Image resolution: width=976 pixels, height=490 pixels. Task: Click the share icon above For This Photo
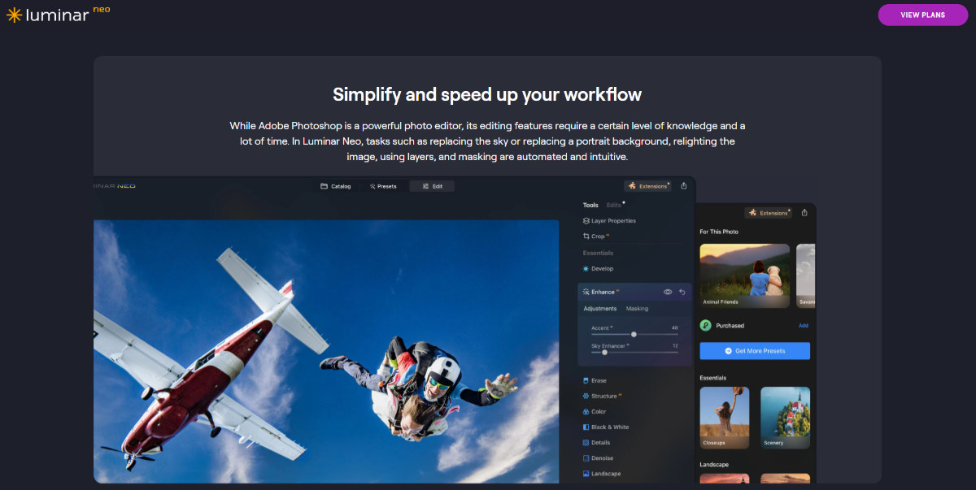click(x=804, y=213)
